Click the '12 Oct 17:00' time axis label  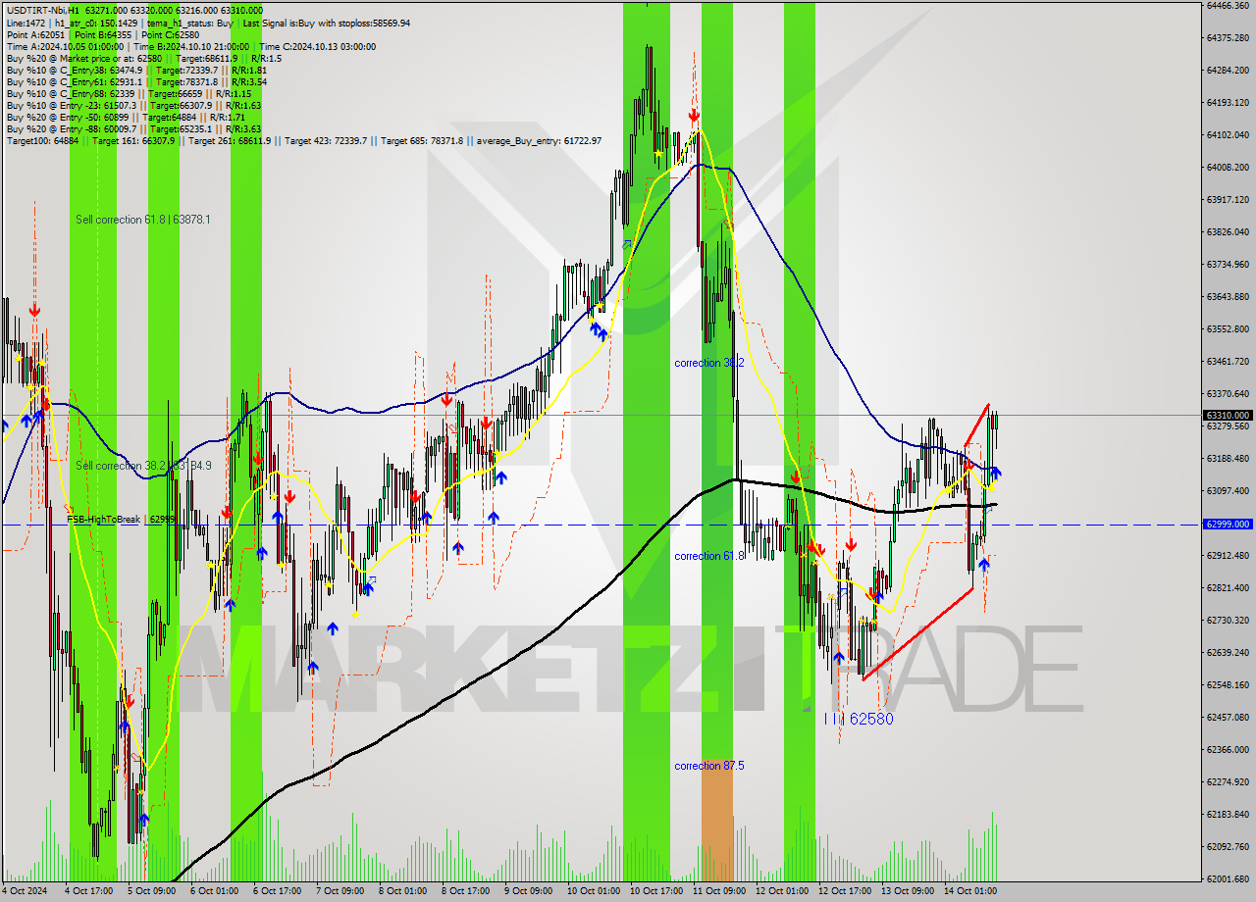point(845,891)
